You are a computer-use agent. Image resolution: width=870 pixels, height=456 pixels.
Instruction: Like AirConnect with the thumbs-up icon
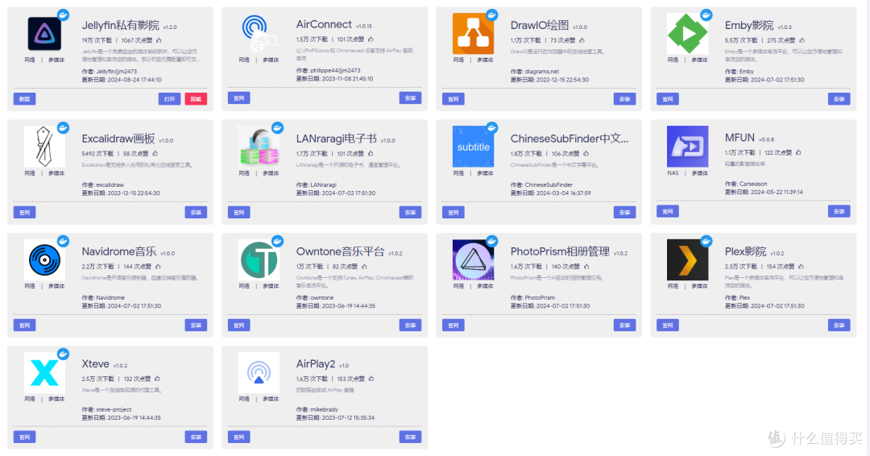[371, 39]
